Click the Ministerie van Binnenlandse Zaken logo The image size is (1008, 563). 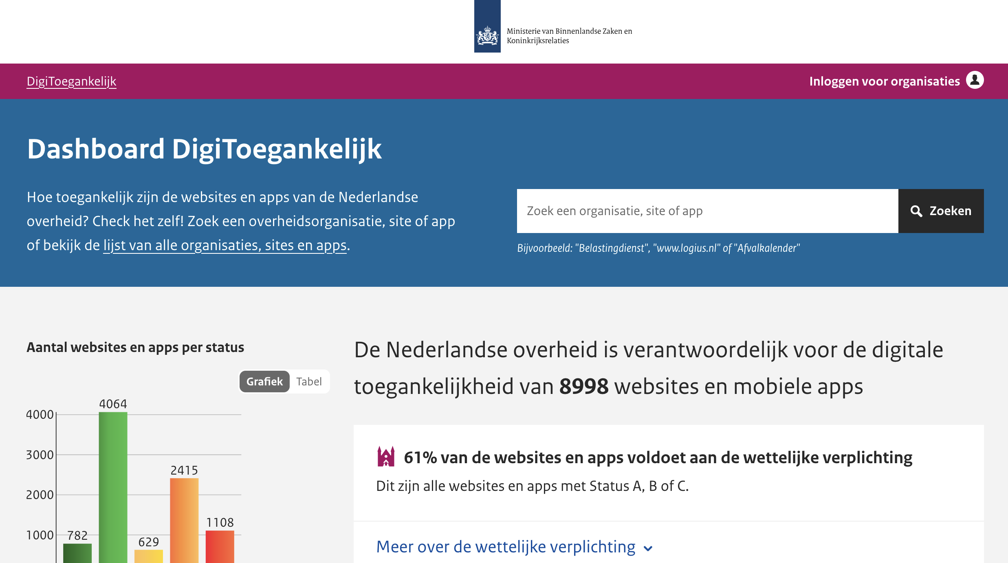pyautogui.click(x=487, y=27)
